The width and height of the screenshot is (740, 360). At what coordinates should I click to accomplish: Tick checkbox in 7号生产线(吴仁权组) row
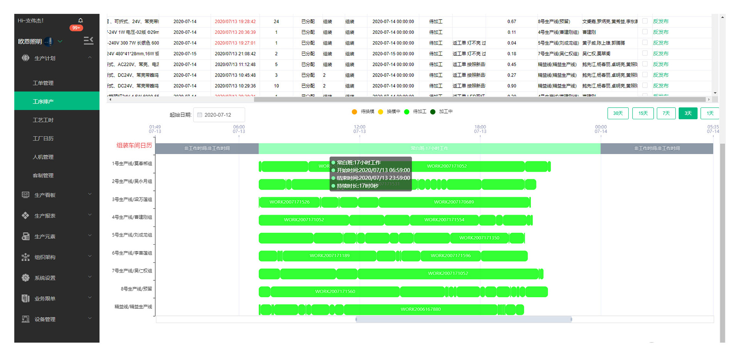pos(645,53)
